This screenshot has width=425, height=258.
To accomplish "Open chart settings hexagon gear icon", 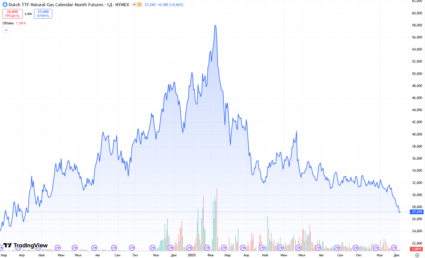I will click(x=417, y=255).
